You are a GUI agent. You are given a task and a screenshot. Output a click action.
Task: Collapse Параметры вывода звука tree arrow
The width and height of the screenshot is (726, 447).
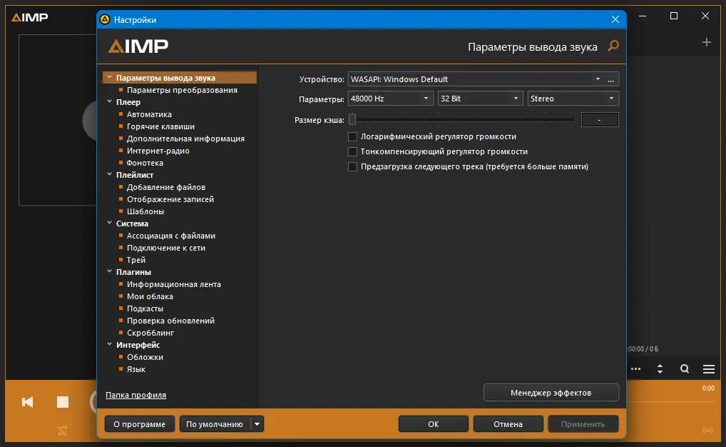click(110, 77)
